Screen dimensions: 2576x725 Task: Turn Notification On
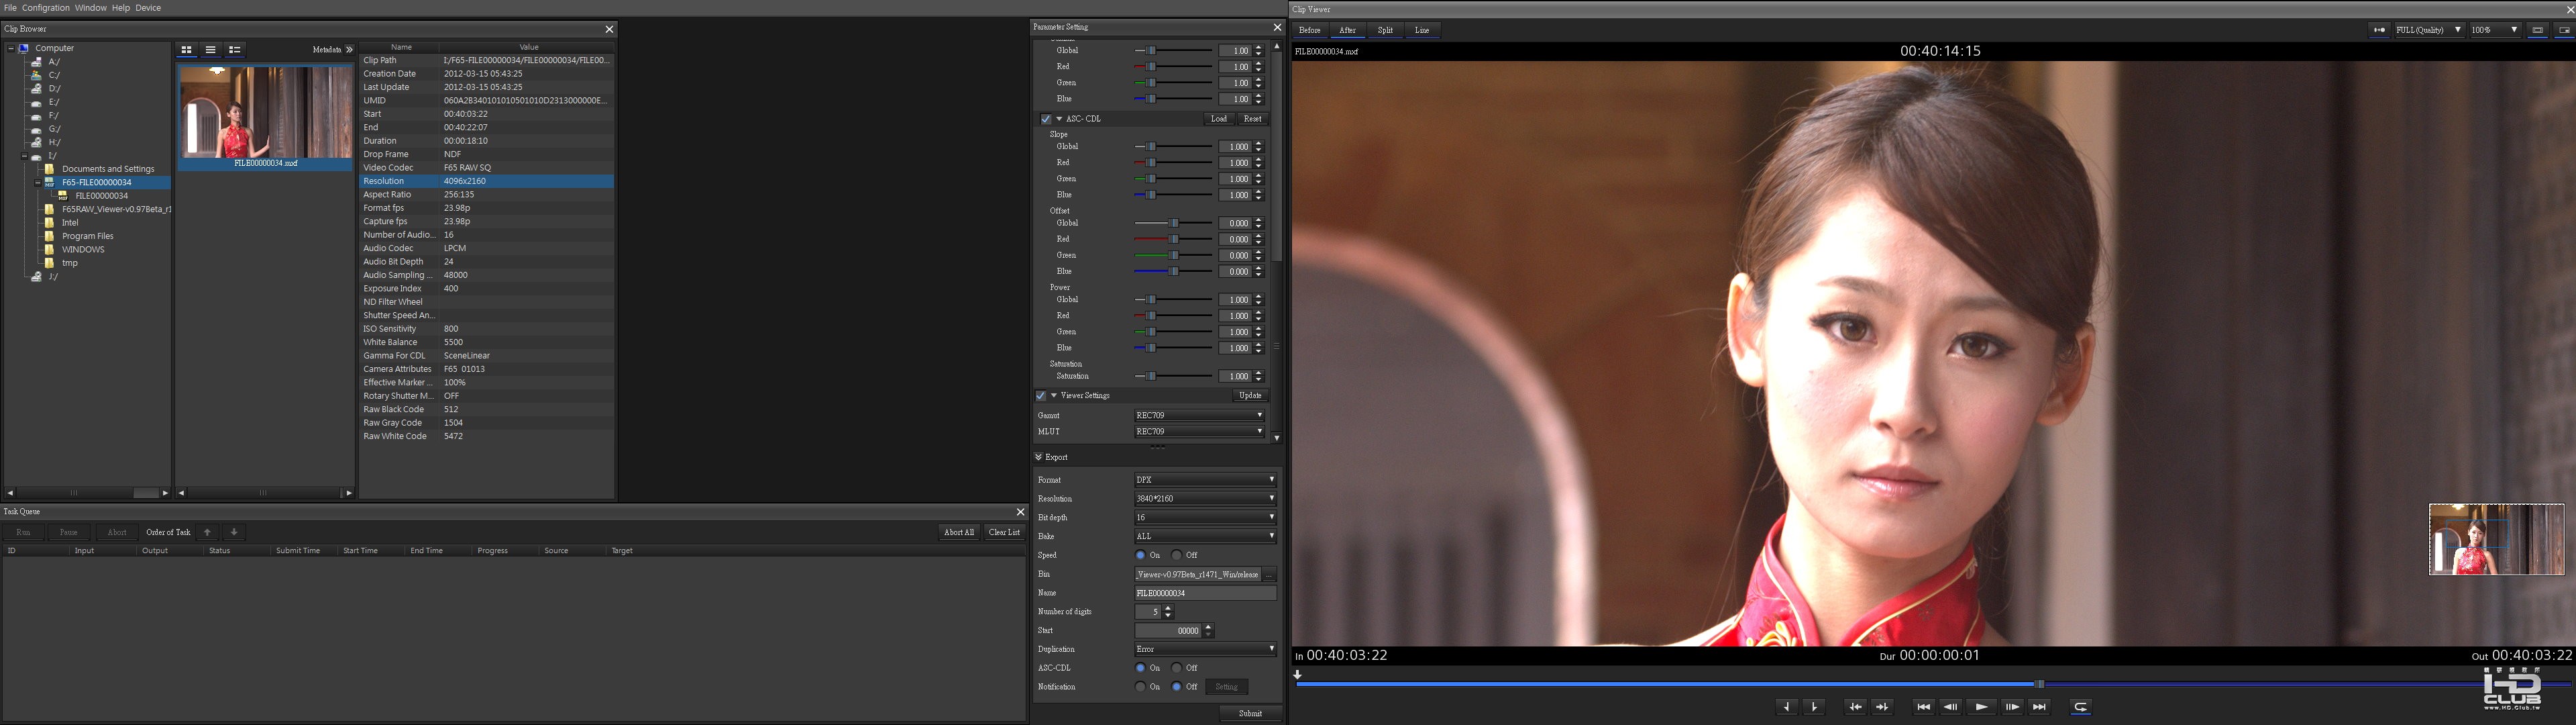pyautogui.click(x=1141, y=687)
